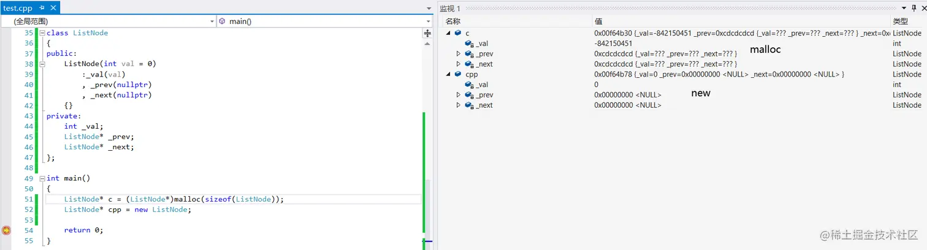Click field icon of _next under cpp
The image size is (927, 250).
click(469, 105)
